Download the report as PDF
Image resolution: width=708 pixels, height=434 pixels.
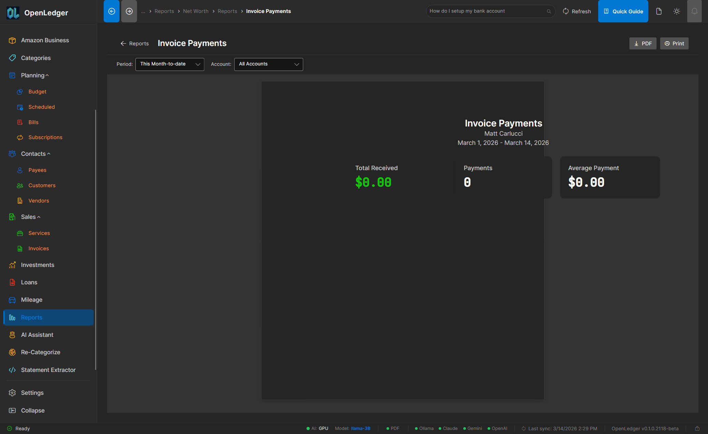point(643,44)
